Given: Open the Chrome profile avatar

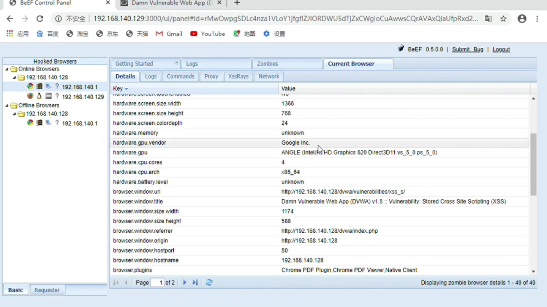Looking at the screenshot, I should [x=522, y=19].
